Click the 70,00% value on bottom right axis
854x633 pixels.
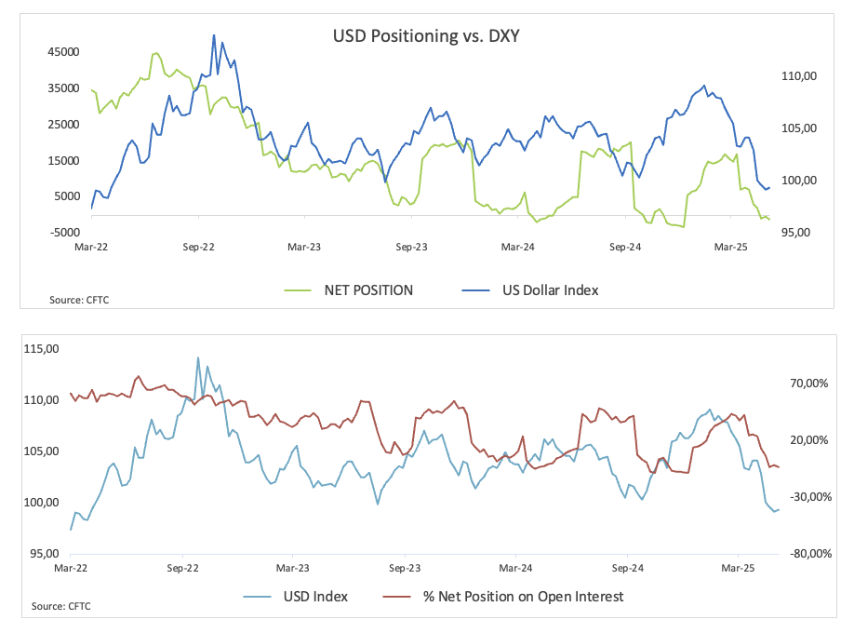coord(809,384)
